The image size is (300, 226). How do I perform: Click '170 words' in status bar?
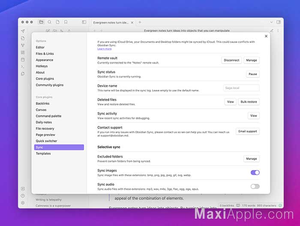249,205
